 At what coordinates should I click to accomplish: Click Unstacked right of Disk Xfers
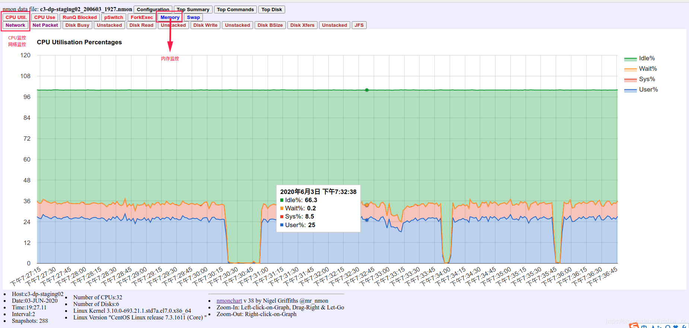point(335,25)
